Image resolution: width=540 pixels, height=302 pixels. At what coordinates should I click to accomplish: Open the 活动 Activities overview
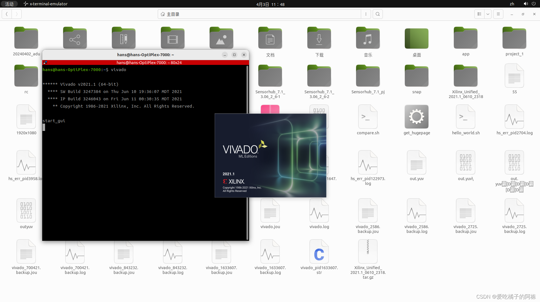click(x=9, y=4)
